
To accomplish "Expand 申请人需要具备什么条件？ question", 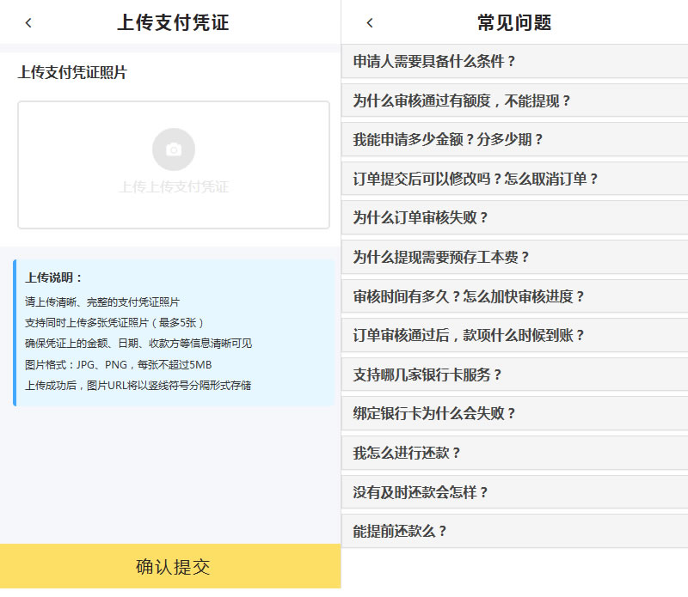I will (514, 62).
